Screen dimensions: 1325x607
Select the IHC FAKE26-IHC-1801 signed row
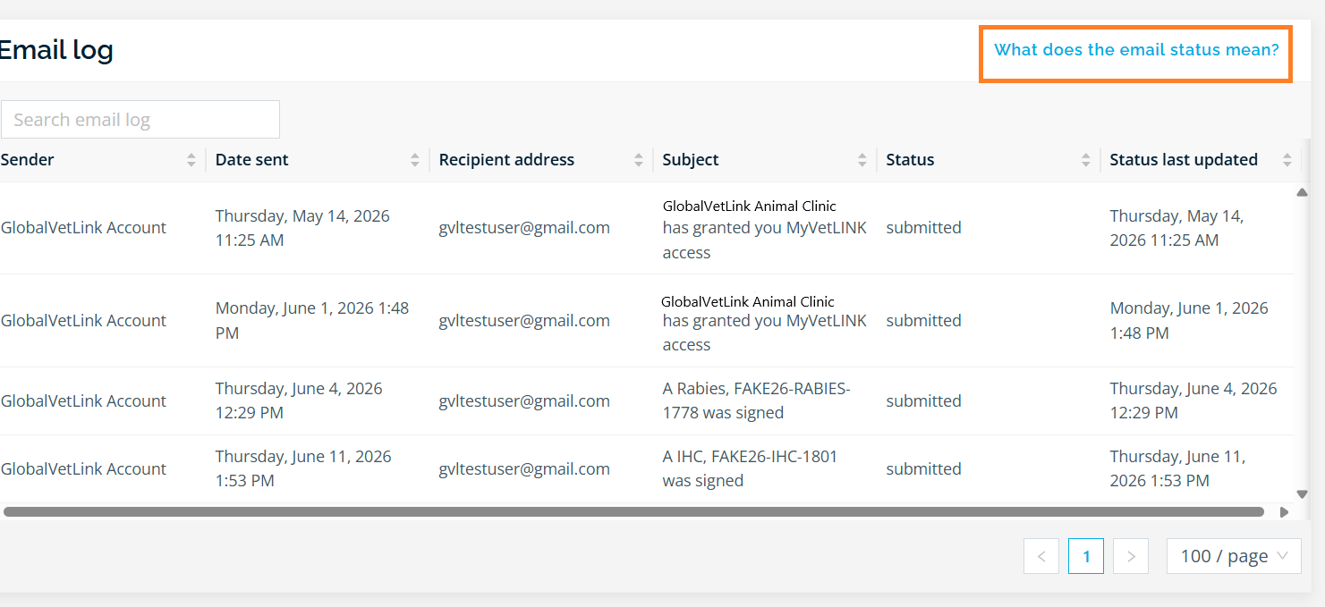point(647,468)
